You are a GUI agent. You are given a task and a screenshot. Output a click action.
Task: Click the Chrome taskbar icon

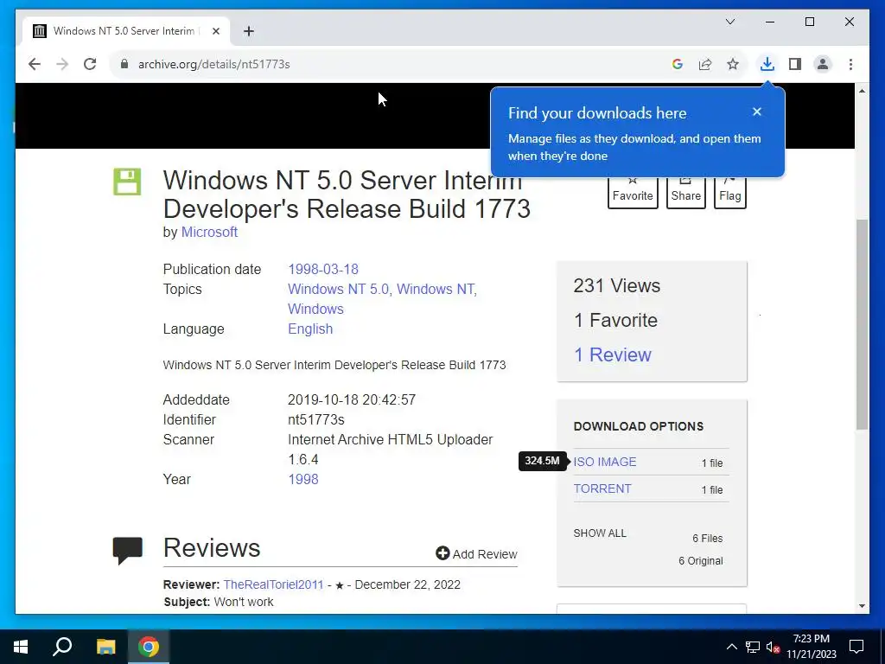point(149,647)
